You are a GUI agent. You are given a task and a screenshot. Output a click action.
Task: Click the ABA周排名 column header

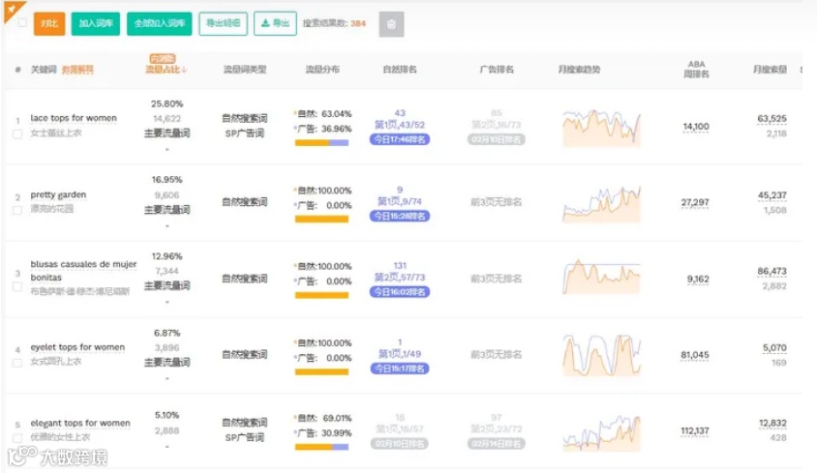pyautogui.click(x=696, y=70)
